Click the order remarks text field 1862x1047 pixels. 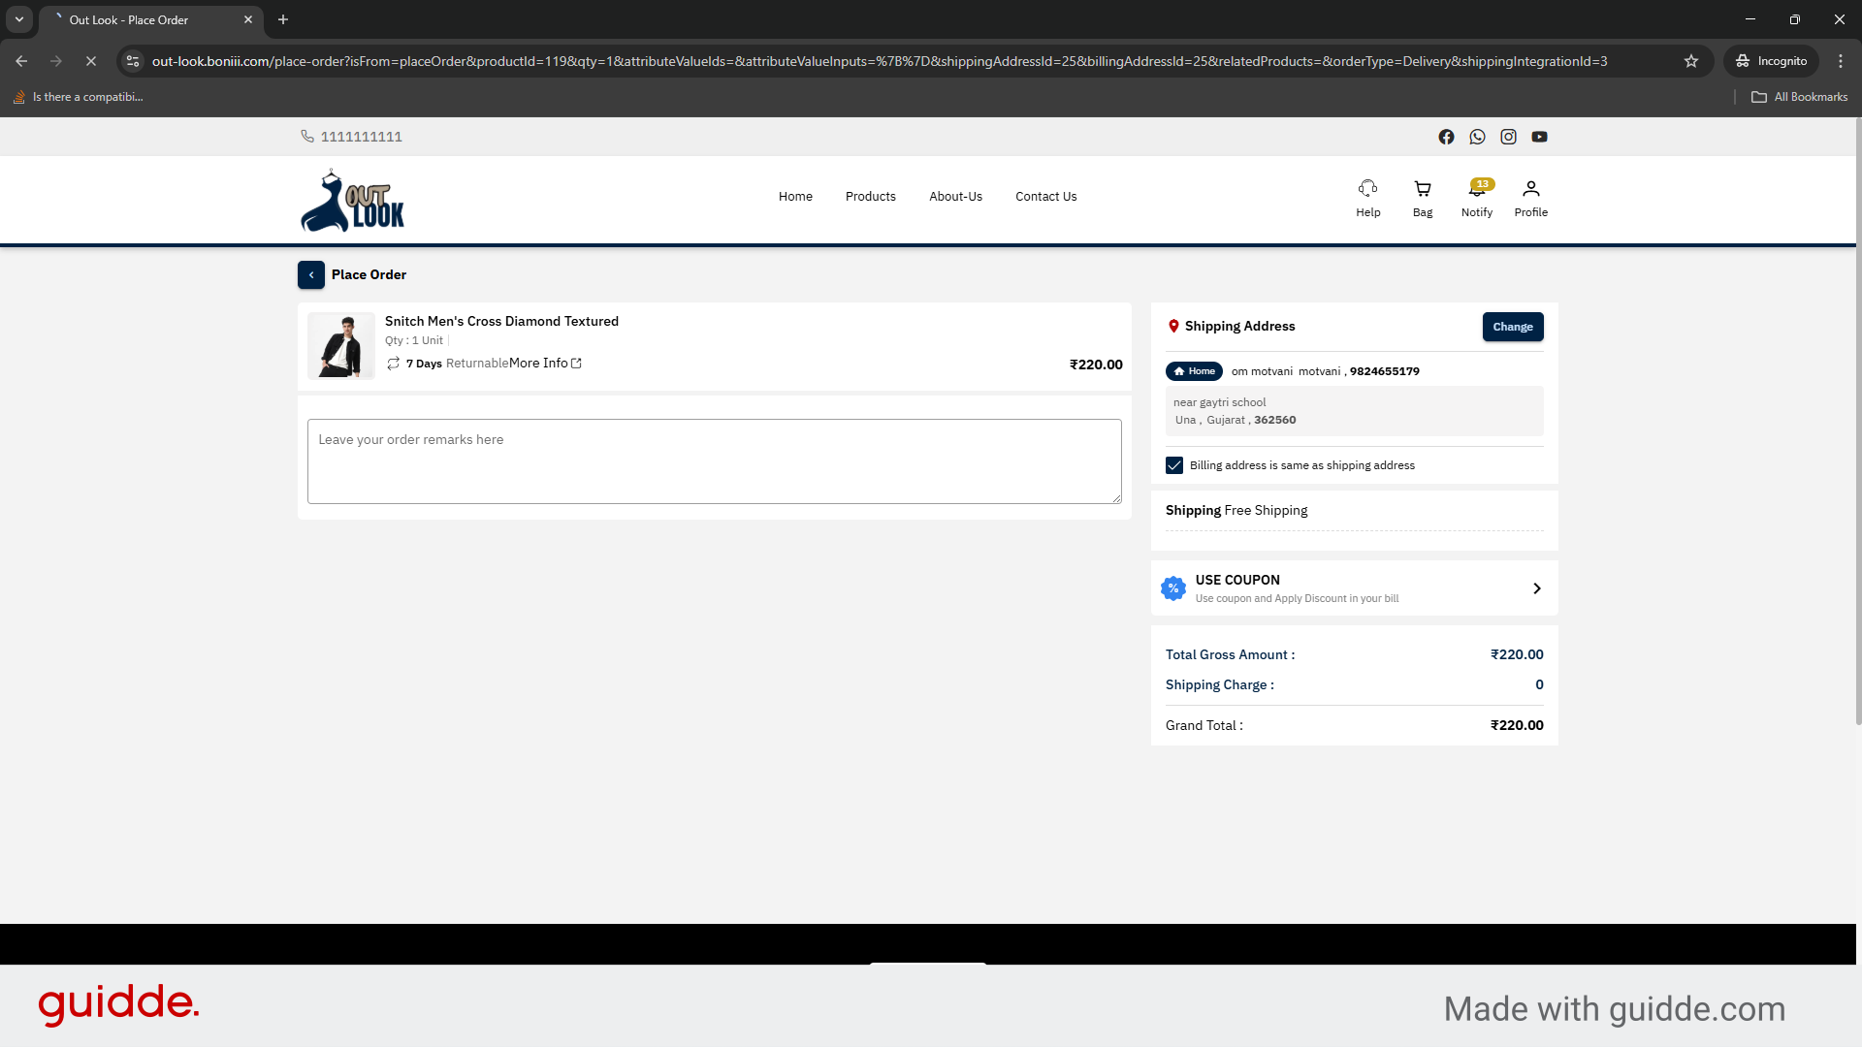coord(714,461)
